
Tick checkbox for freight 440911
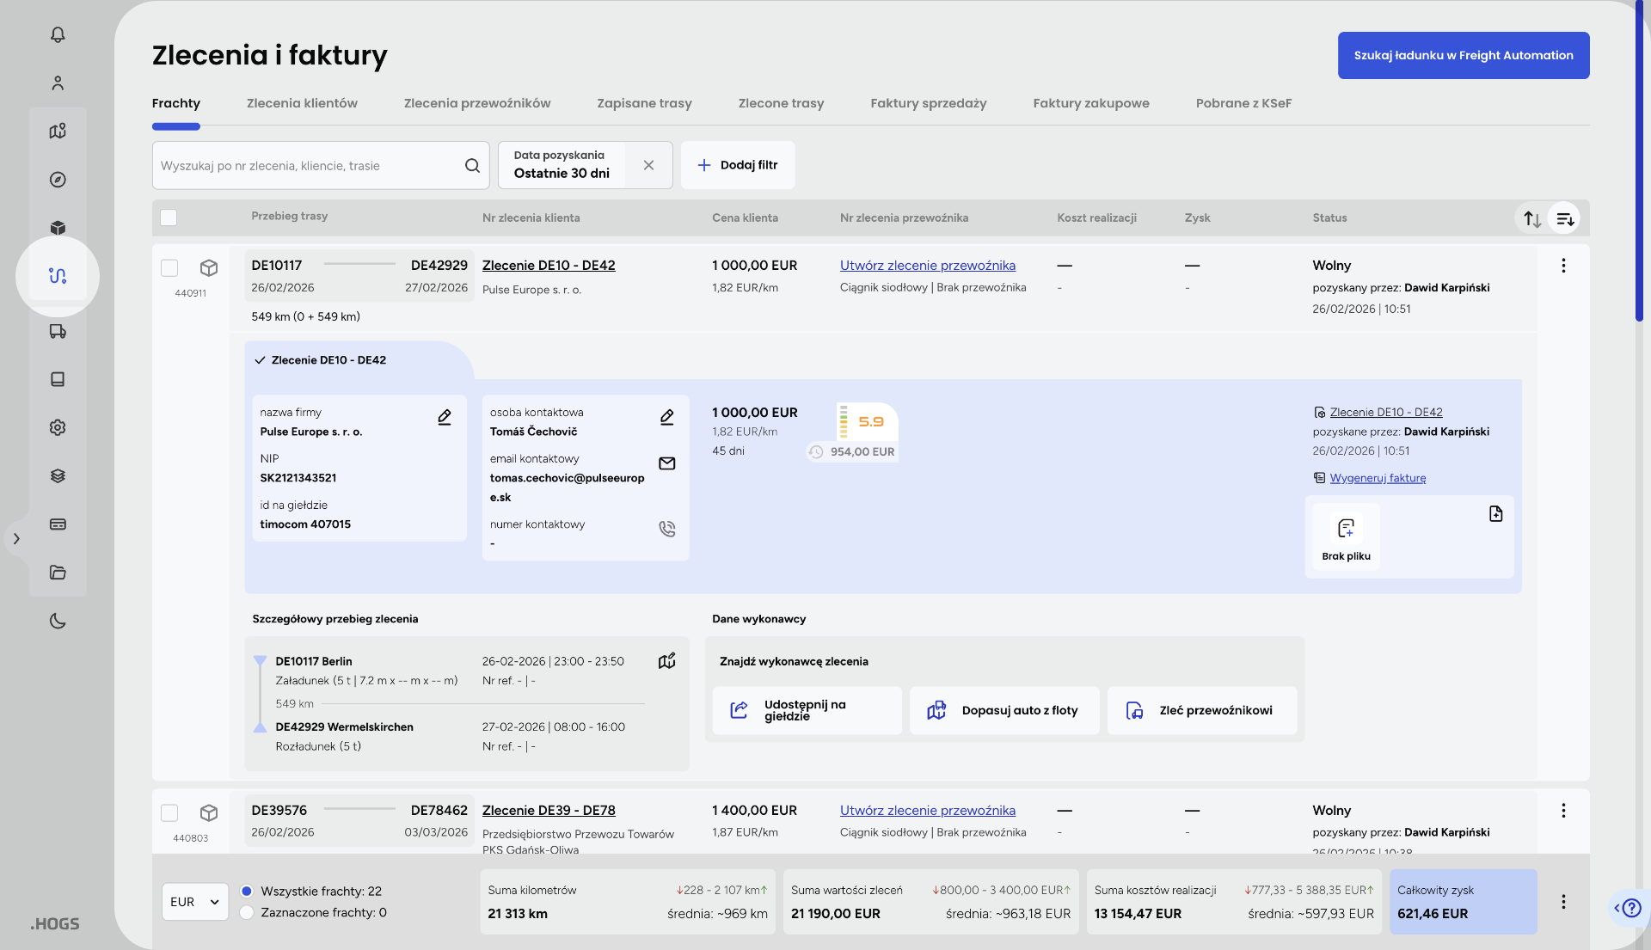[x=169, y=267]
